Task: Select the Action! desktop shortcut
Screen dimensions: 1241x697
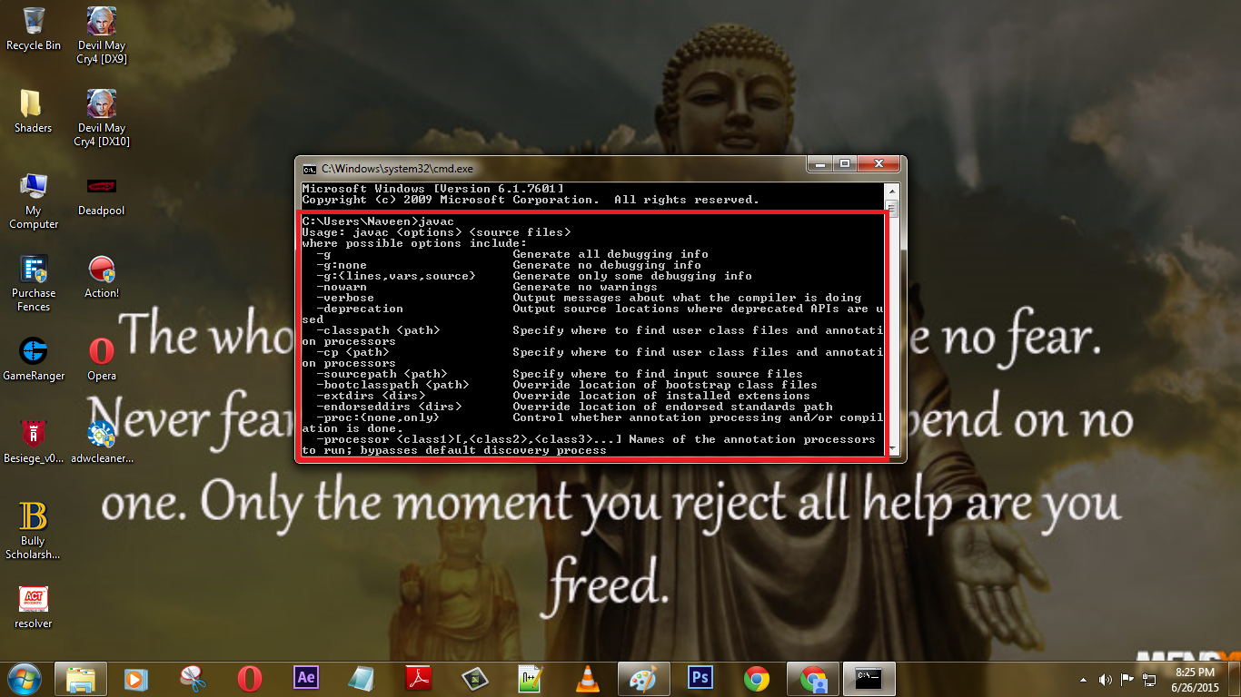Action: pos(102,277)
